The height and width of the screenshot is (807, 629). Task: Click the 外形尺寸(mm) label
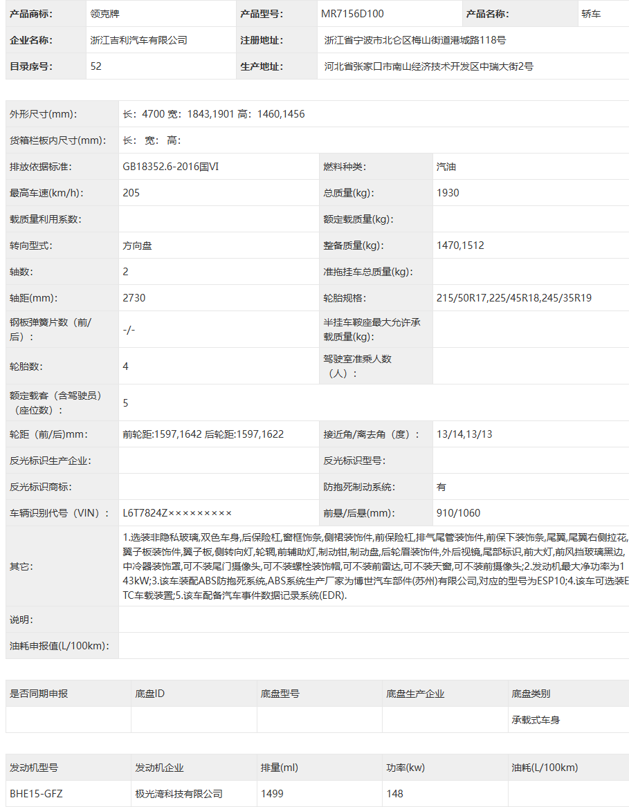(x=44, y=114)
